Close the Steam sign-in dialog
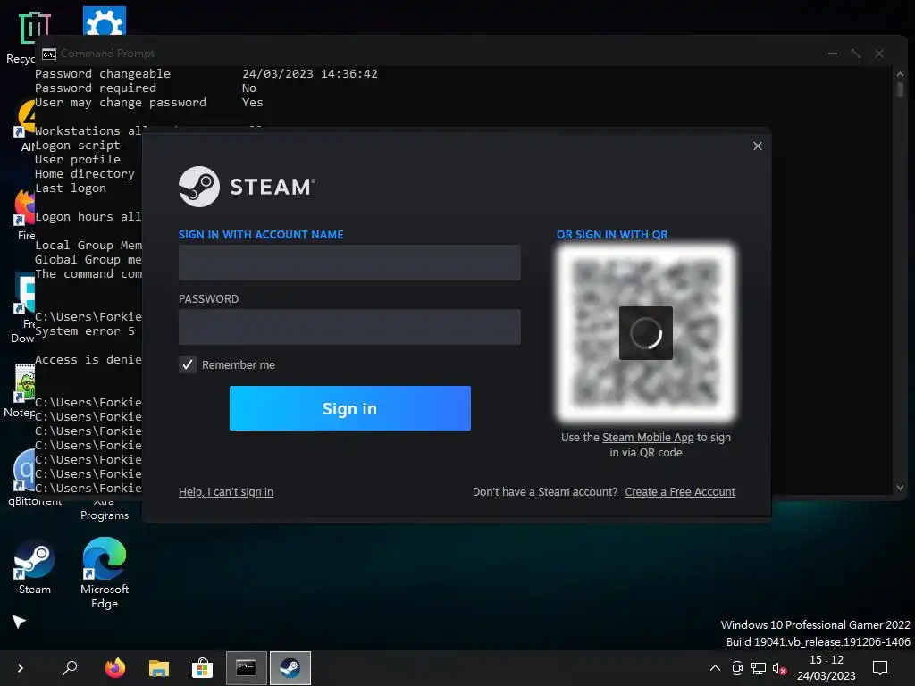 click(x=758, y=146)
